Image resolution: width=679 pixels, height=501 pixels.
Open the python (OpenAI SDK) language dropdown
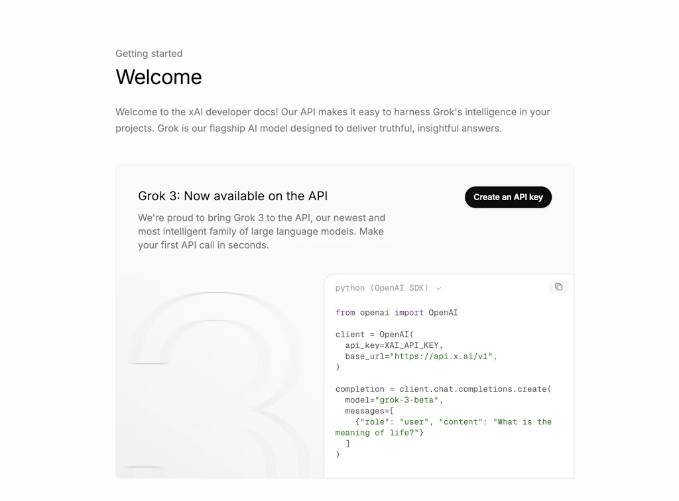click(388, 288)
